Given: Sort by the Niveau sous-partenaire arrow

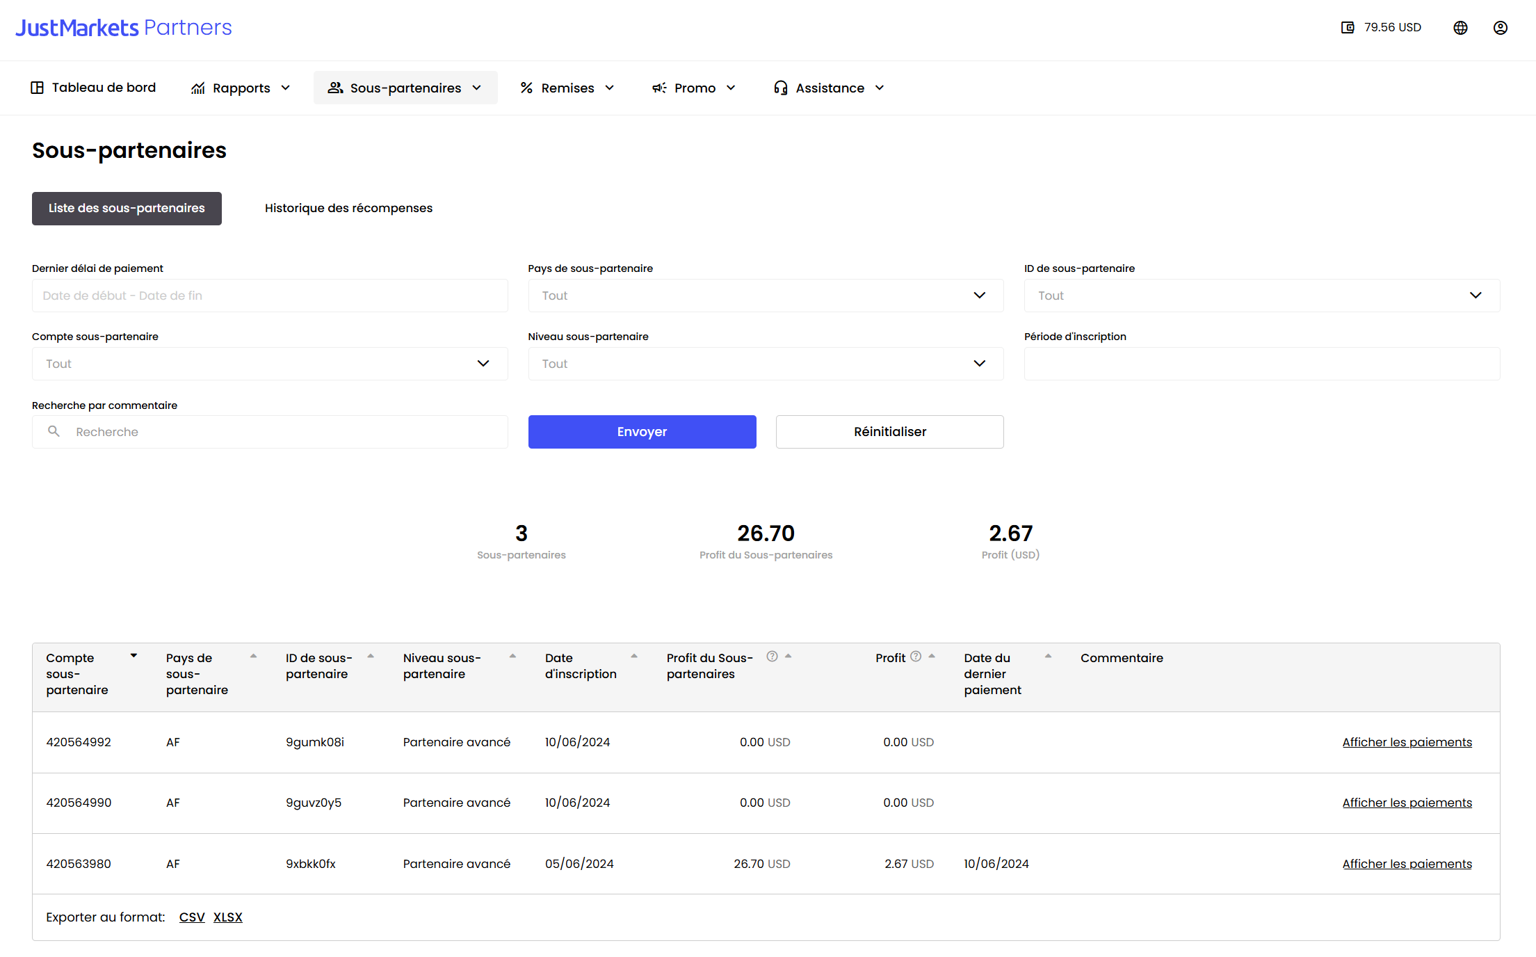Looking at the screenshot, I should point(512,656).
